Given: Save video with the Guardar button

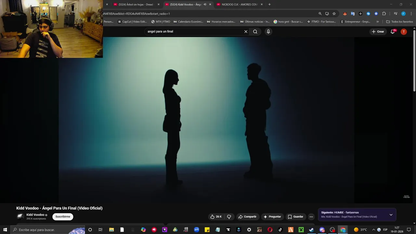Looking at the screenshot, I should pyautogui.click(x=295, y=217).
